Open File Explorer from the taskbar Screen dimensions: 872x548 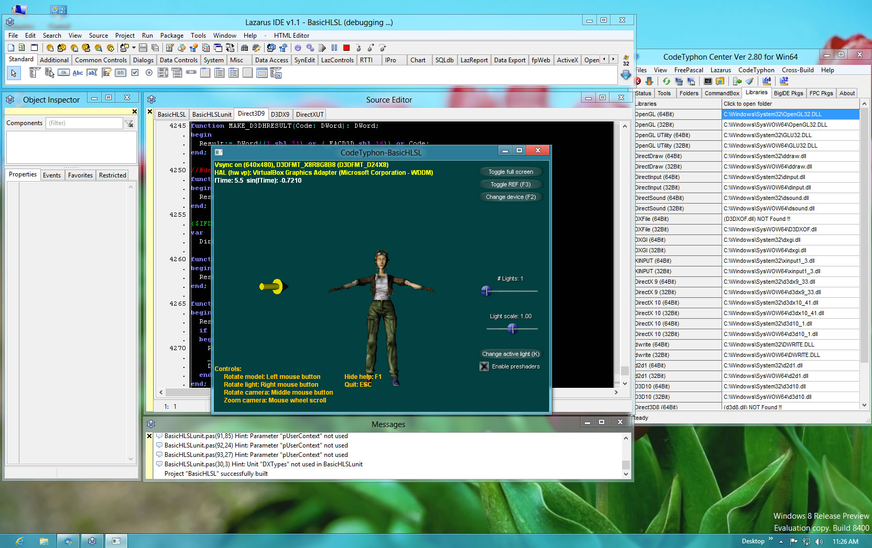(x=44, y=541)
